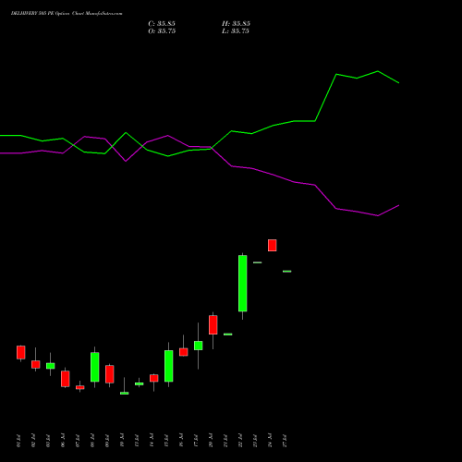462x462 pixels.
Task: Select the 01 Jul date label
Action: (x=18, y=441)
